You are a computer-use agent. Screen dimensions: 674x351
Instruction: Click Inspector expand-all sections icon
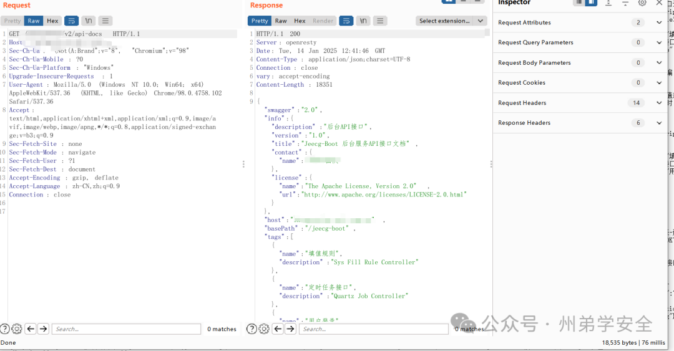[x=608, y=2]
